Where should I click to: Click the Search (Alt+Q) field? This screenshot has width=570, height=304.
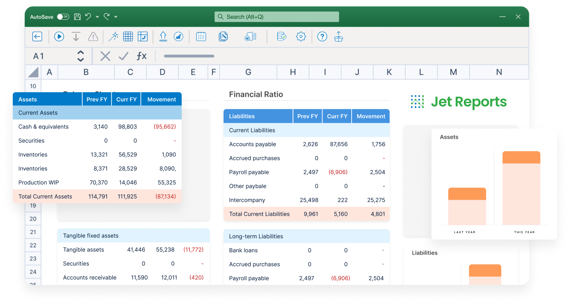(276, 17)
